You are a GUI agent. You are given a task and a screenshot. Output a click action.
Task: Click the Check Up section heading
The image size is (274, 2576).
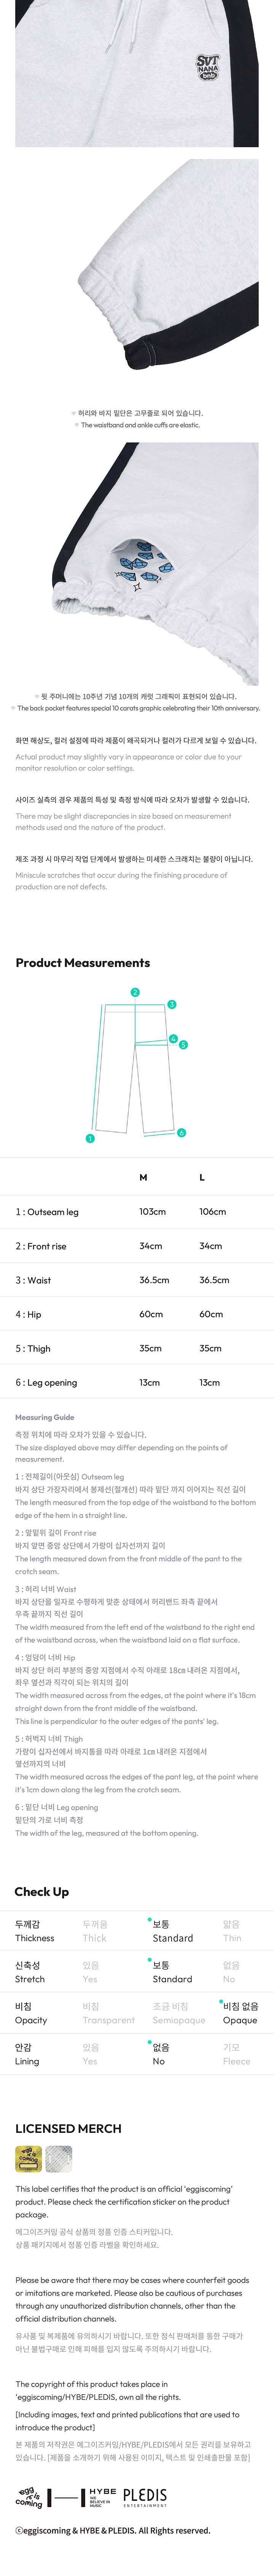pyautogui.click(x=42, y=1891)
